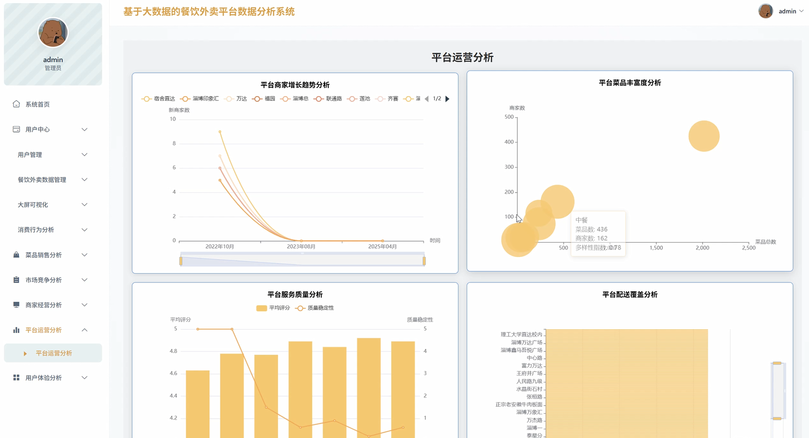Toggle 质量稳定性 legend in service quality chart
The height and width of the screenshot is (438, 809).
(x=311, y=308)
